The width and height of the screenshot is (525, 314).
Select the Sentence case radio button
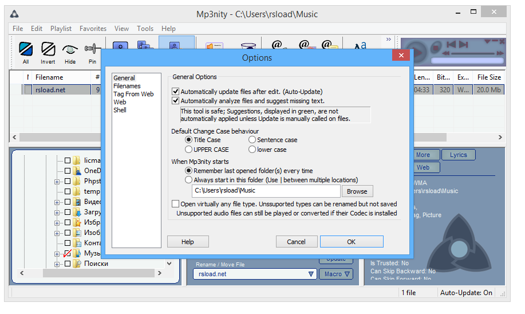[x=252, y=140]
